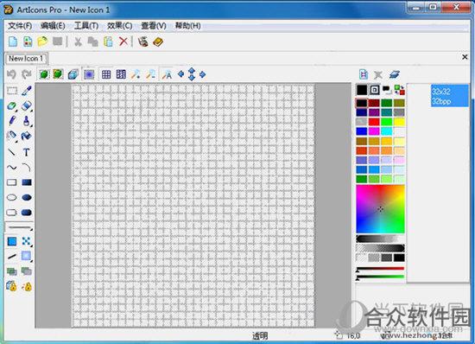Shift image left with left arrow
The height and width of the screenshot is (344, 475).
(x=180, y=74)
